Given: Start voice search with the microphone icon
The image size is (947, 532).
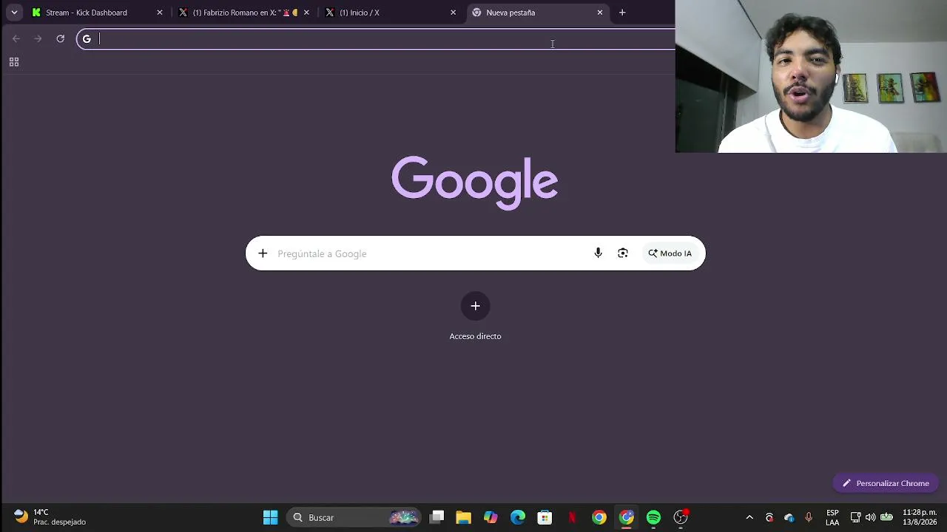Looking at the screenshot, I should click(598, 253).
